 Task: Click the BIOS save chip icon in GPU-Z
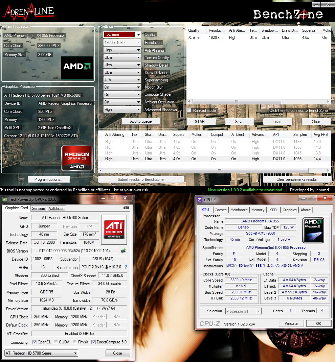[x=123, y=251]
